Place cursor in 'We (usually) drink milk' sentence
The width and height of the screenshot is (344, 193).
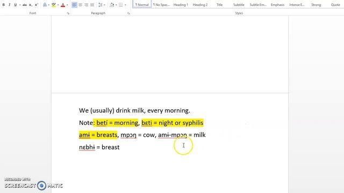pyautogui.click(x=134, y=110)
